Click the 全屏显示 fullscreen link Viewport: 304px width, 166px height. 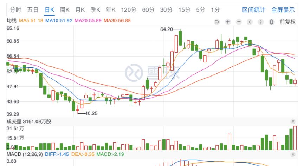point(283,10)
